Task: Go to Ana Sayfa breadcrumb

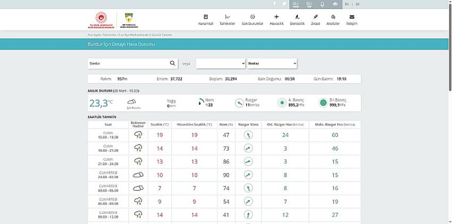Action: point(94,35)
